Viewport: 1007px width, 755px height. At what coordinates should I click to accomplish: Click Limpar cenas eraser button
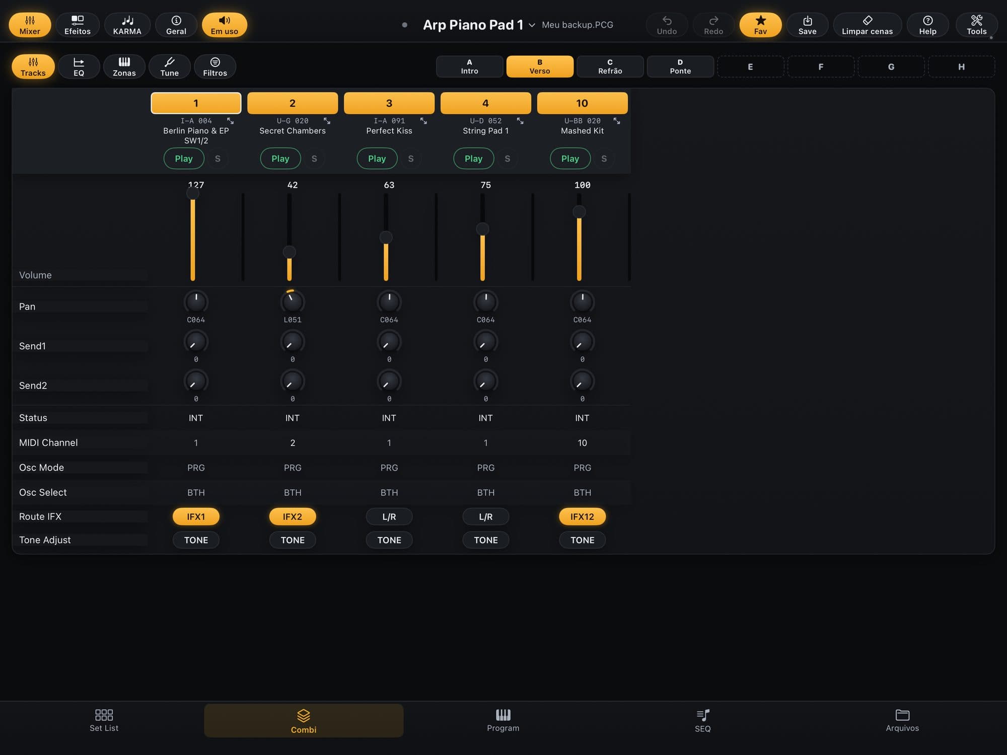pyautogui.click(x=867, y=25)
